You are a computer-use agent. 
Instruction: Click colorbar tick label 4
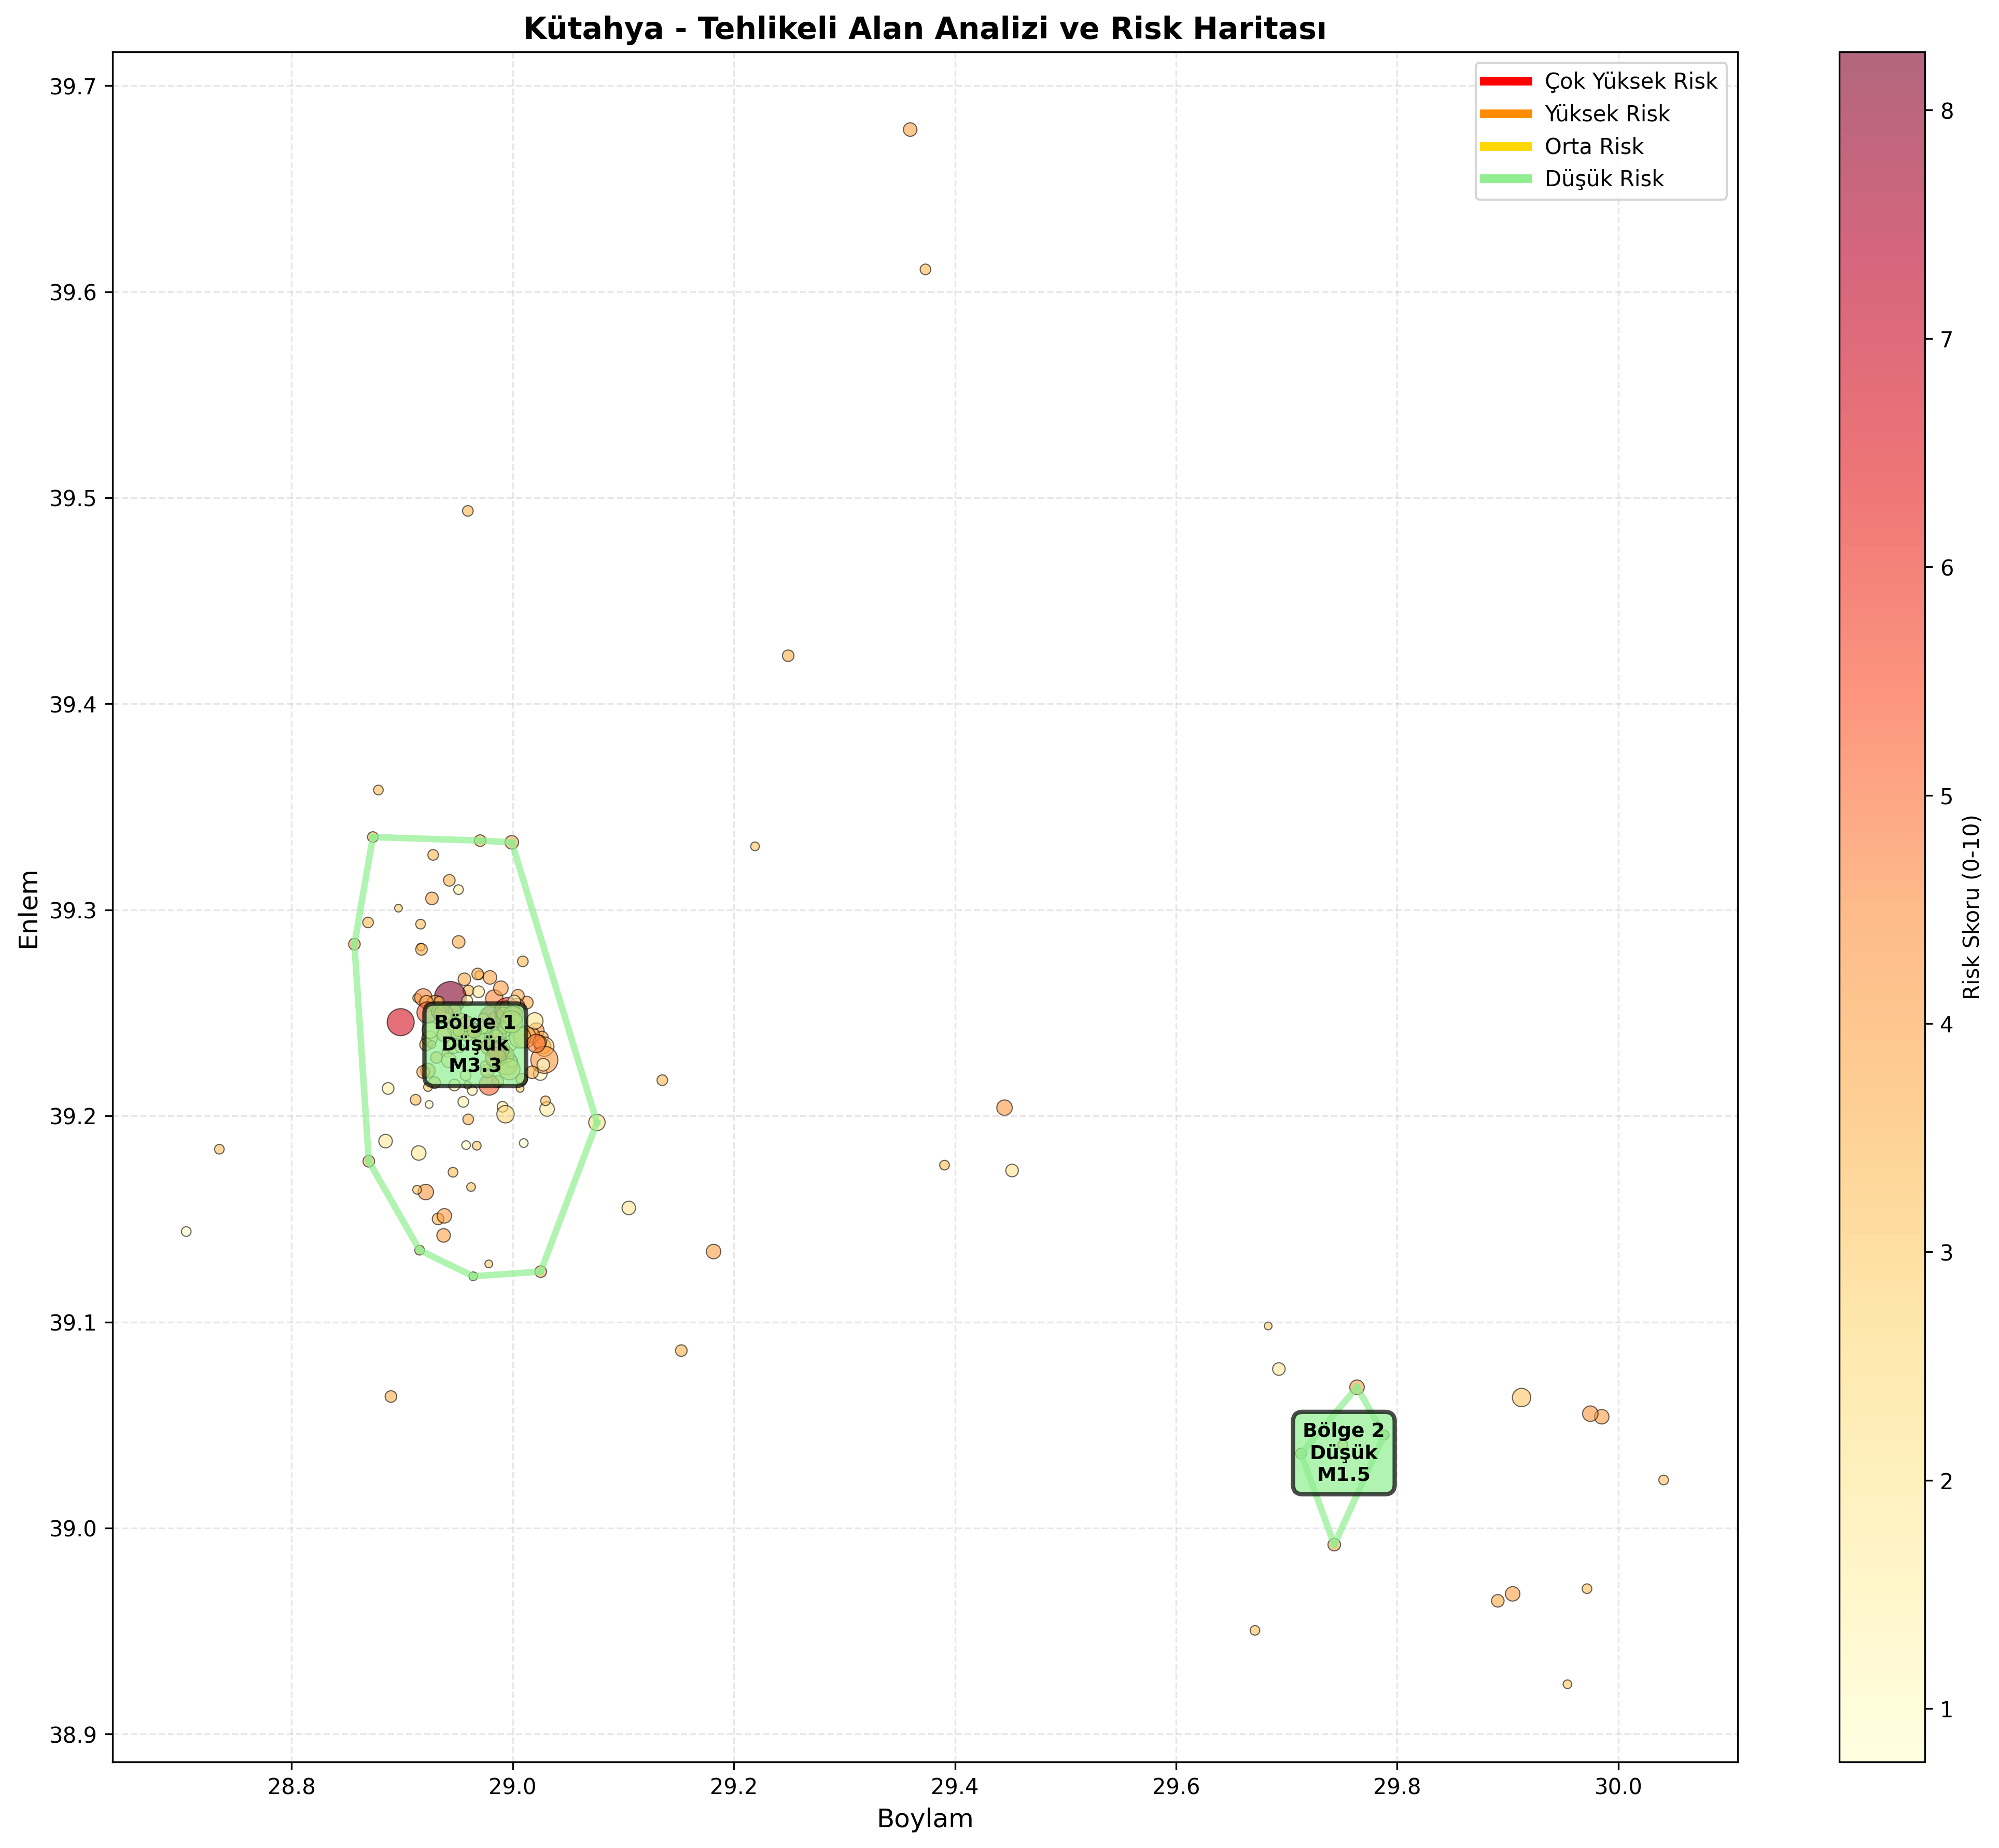(x=1946, y=1025)
